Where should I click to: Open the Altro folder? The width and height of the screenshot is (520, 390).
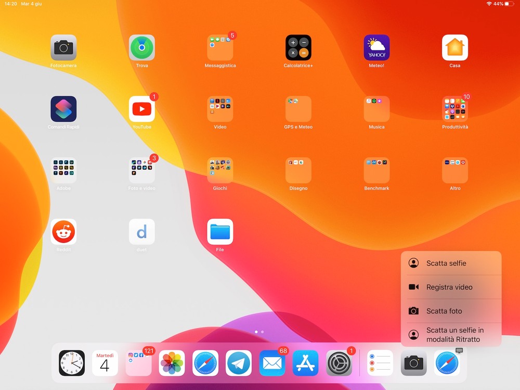click(454, 170)
